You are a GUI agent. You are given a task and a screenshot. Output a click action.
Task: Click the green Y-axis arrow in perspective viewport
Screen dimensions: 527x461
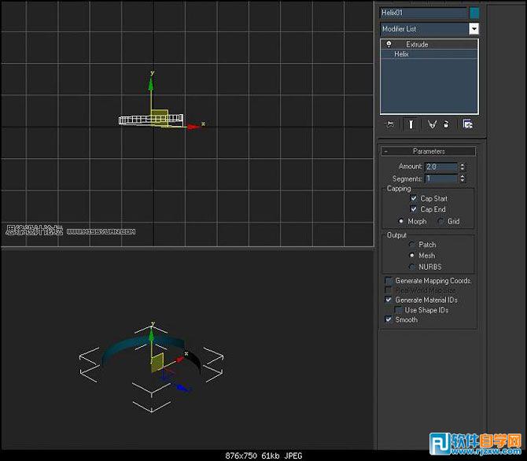(x=152, y=335)
